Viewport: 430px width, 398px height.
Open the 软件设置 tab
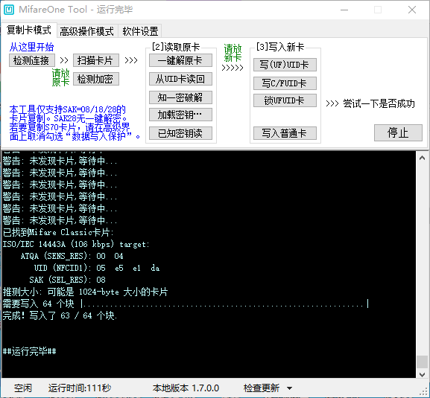(140, 31)
